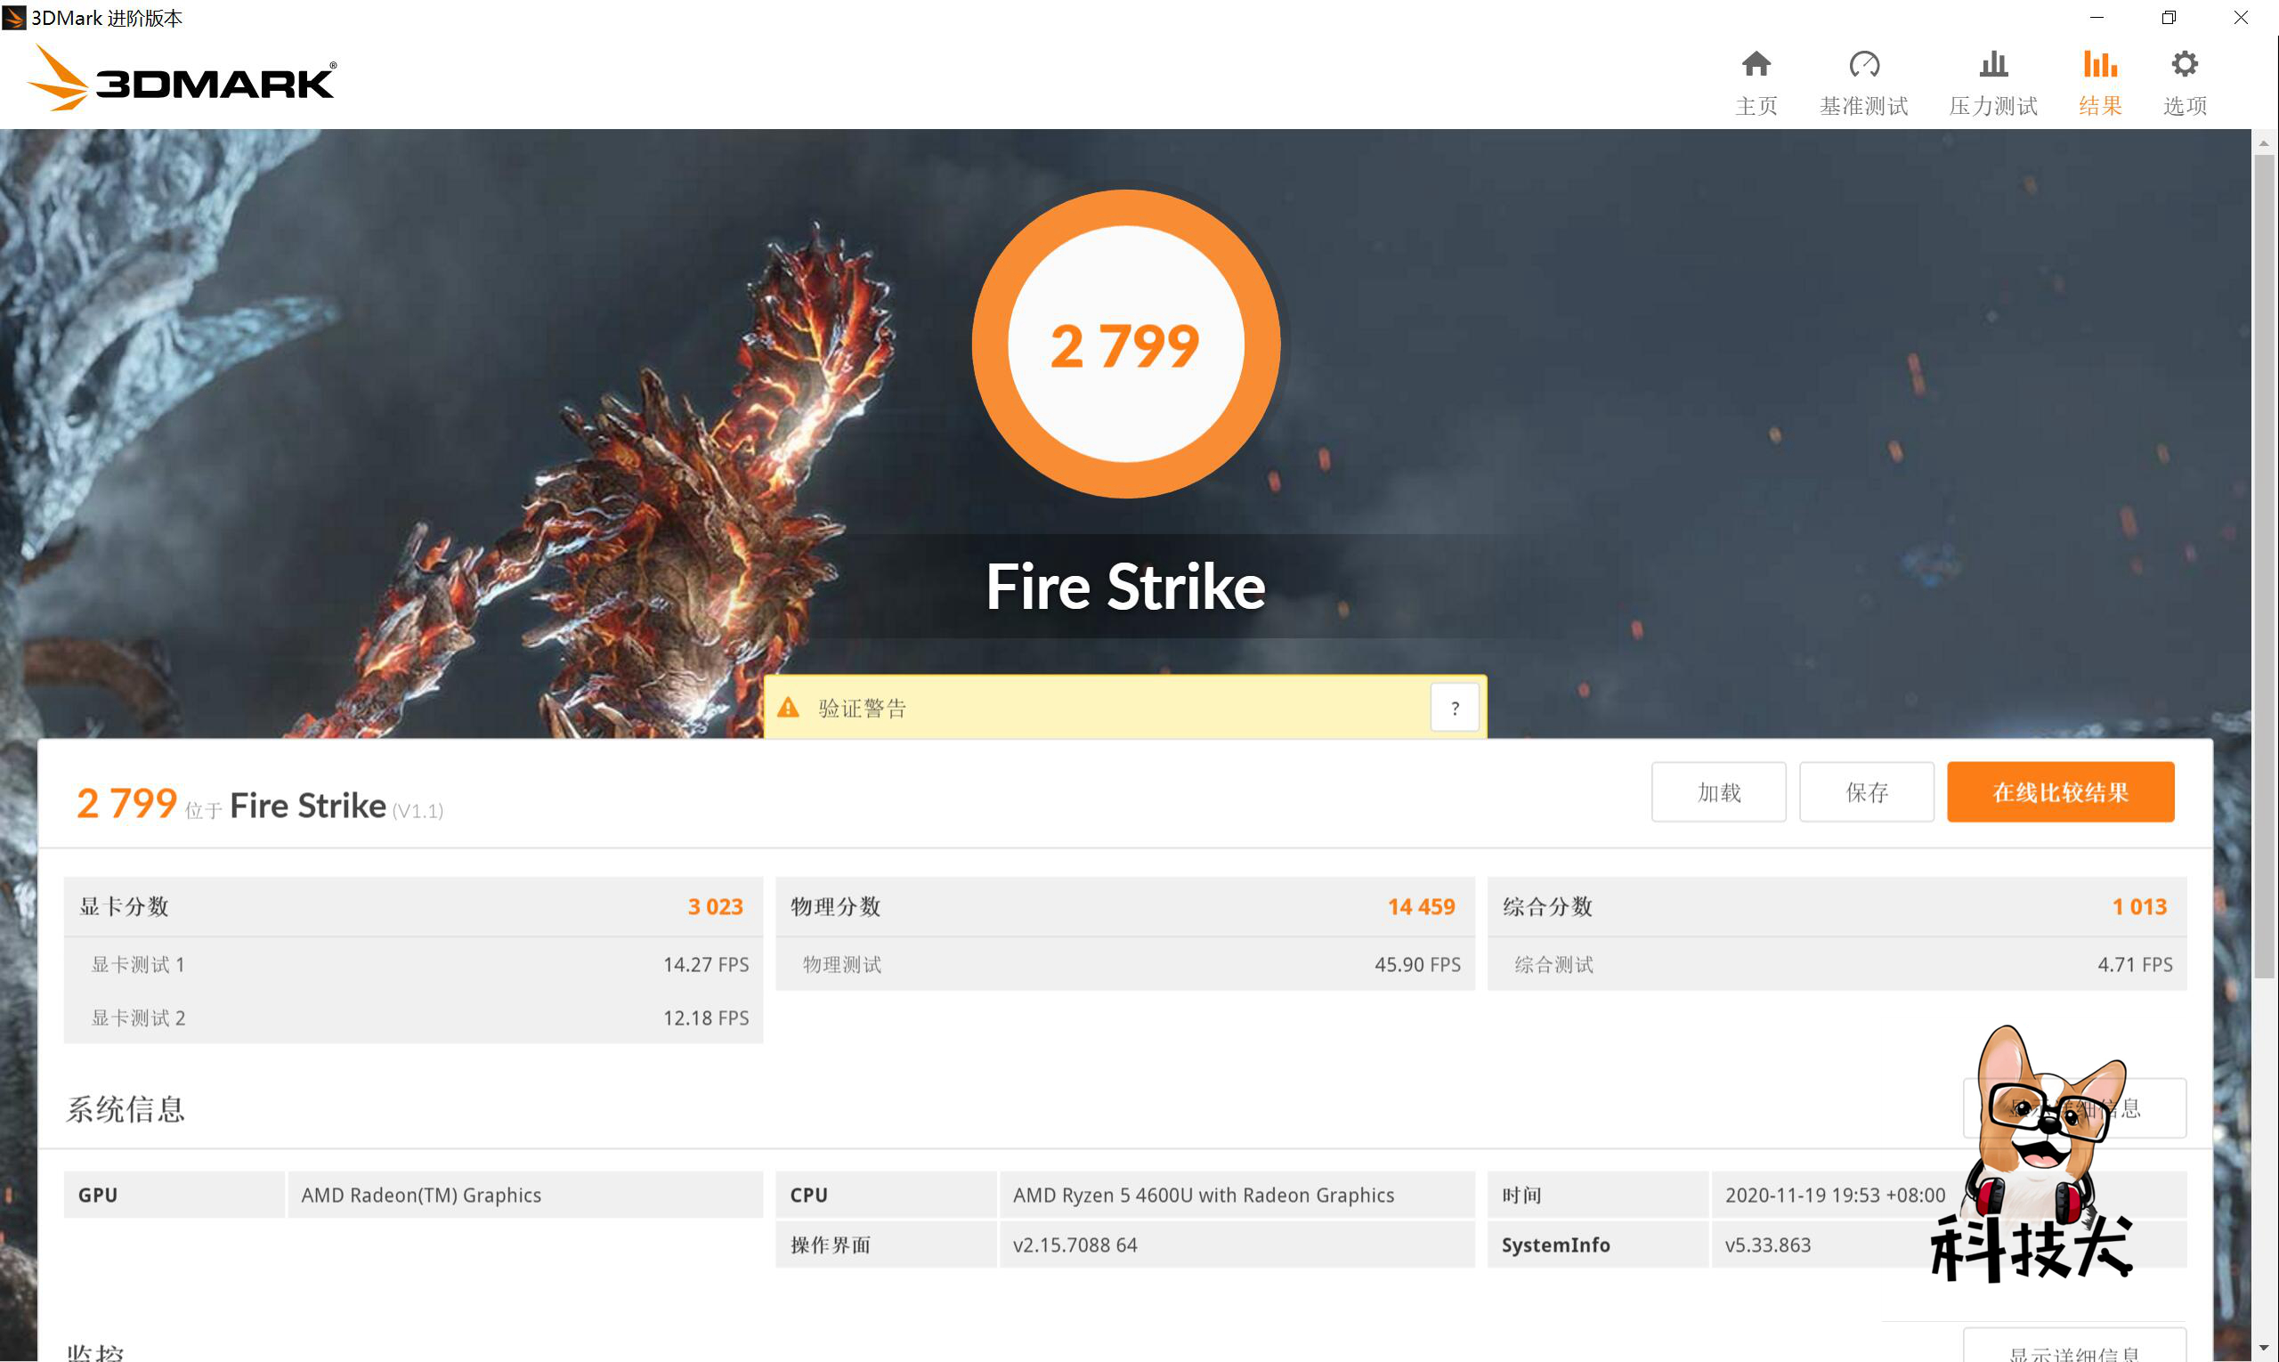2279x1362 pixels.
Task: Show detailed monitoring information
Action: (2073, 1351)
